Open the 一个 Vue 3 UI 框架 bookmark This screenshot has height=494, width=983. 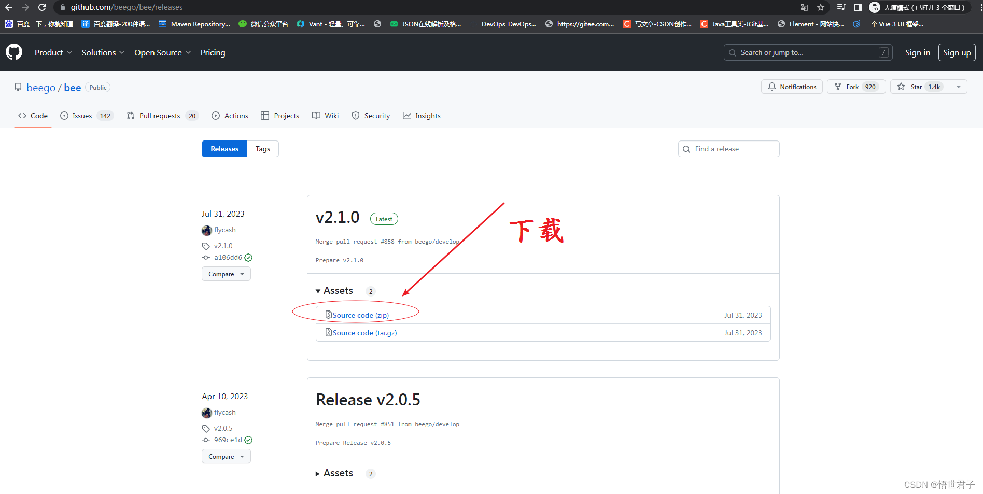pyautogui.click(x=888, y=24)
